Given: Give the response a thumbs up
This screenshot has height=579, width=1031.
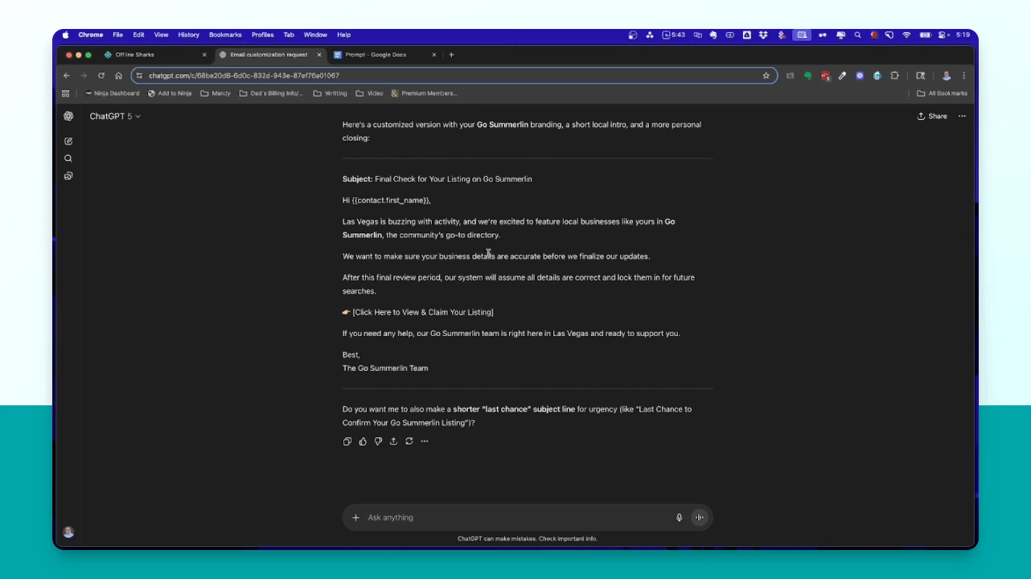Looking at the screenshot, I should click(363, 441).
